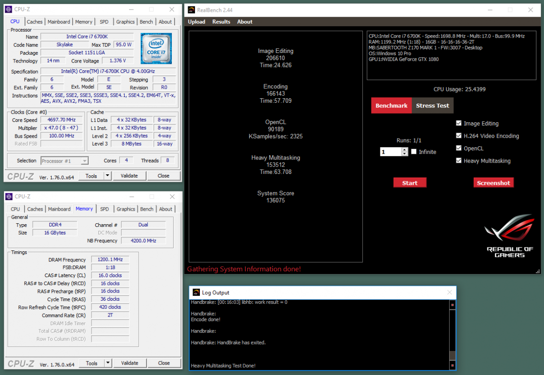Viewport: 544px width, 375px height.
Task: Switch to SPD tab in top CPU-Z window
Action: click(104, 22)
